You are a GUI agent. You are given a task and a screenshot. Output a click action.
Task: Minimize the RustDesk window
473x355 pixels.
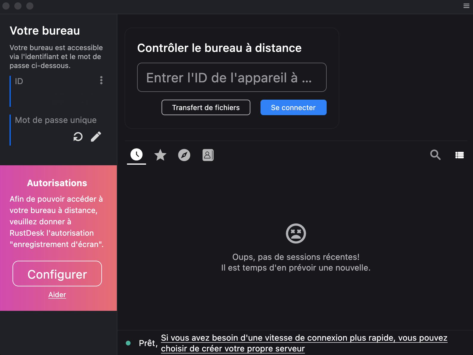point(18,6)
